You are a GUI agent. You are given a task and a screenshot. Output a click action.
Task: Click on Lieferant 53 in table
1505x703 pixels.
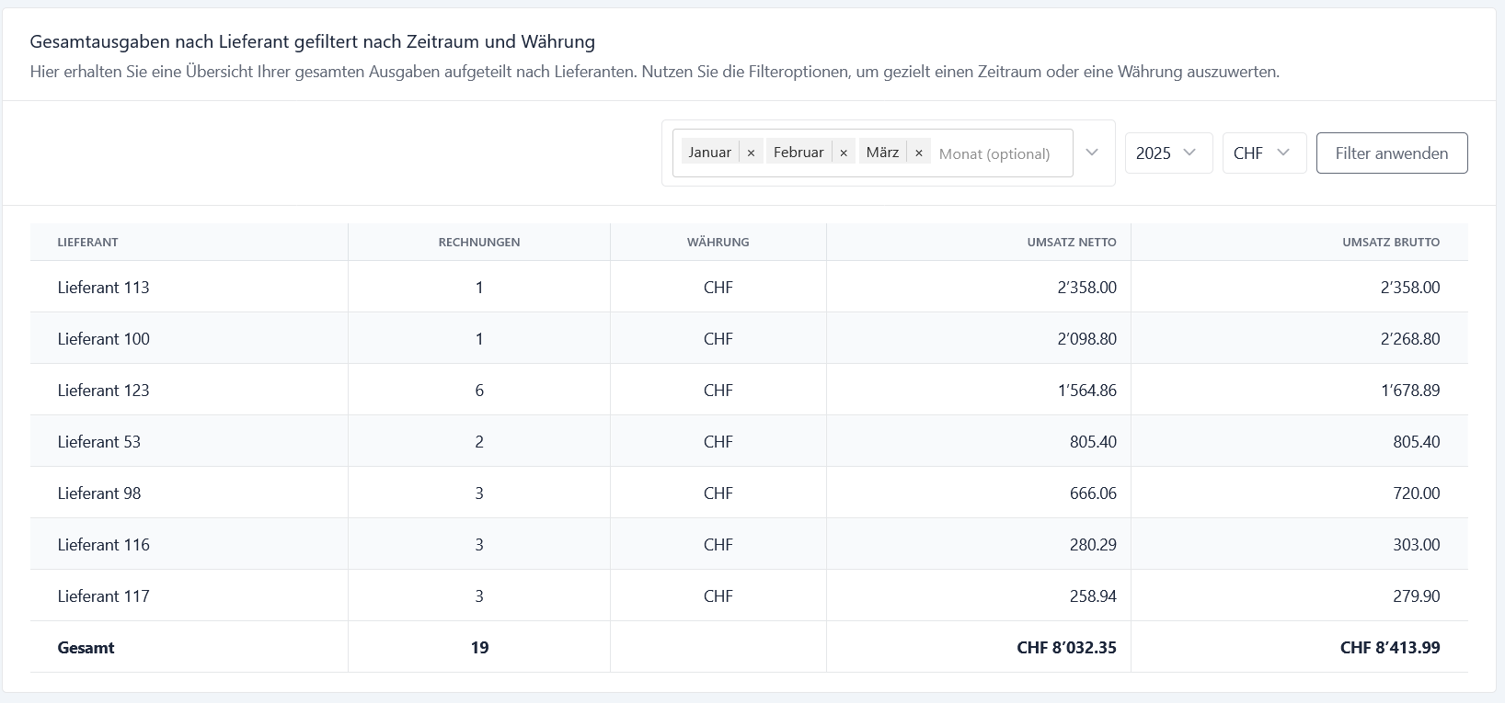click(x=99, y=442)
